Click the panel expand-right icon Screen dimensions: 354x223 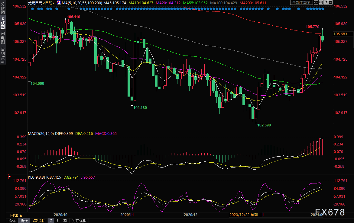click(x=330, y=3)
